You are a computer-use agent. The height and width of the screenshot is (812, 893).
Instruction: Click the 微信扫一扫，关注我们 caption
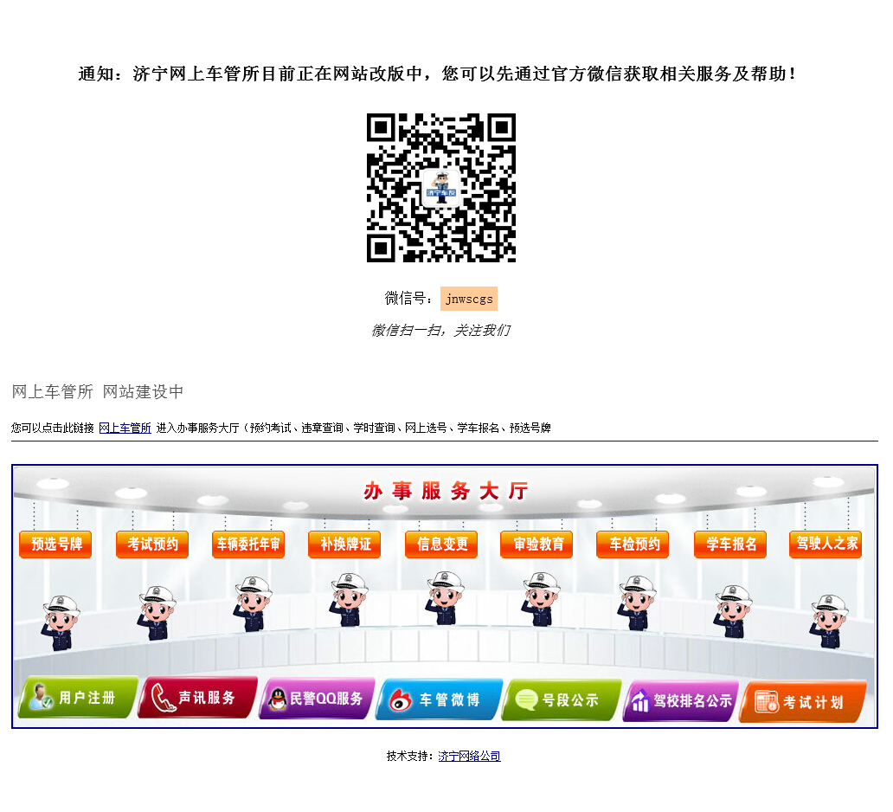(x=440, y=331)
